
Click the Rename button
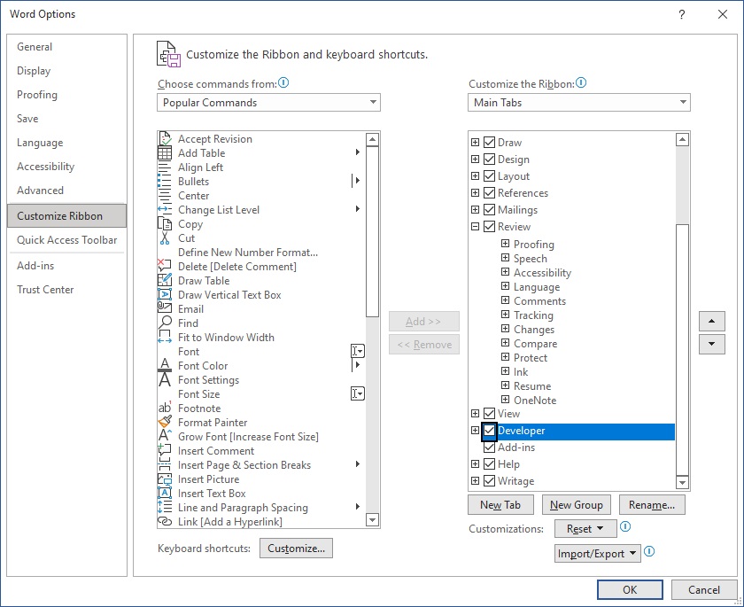(652, 503)
